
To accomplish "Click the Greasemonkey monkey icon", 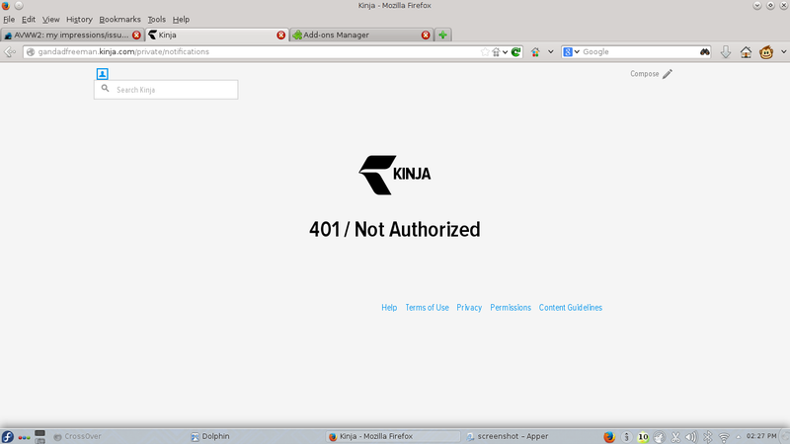I will pos(766,52).
